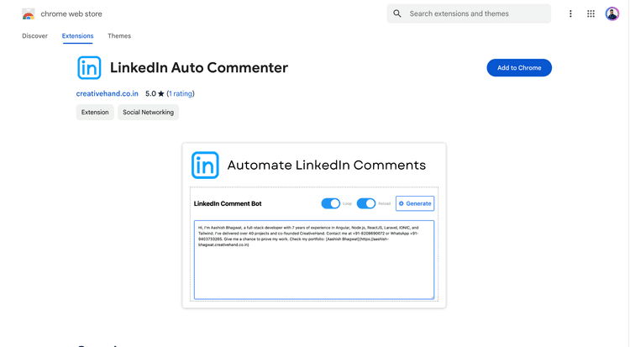630x347 pixels.
Task: Click the magnifying glass search icon
Action: (x=397, y=14)
